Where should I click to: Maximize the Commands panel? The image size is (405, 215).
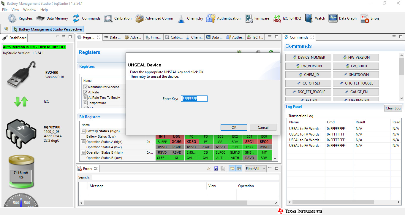click(x=400, y=37)
